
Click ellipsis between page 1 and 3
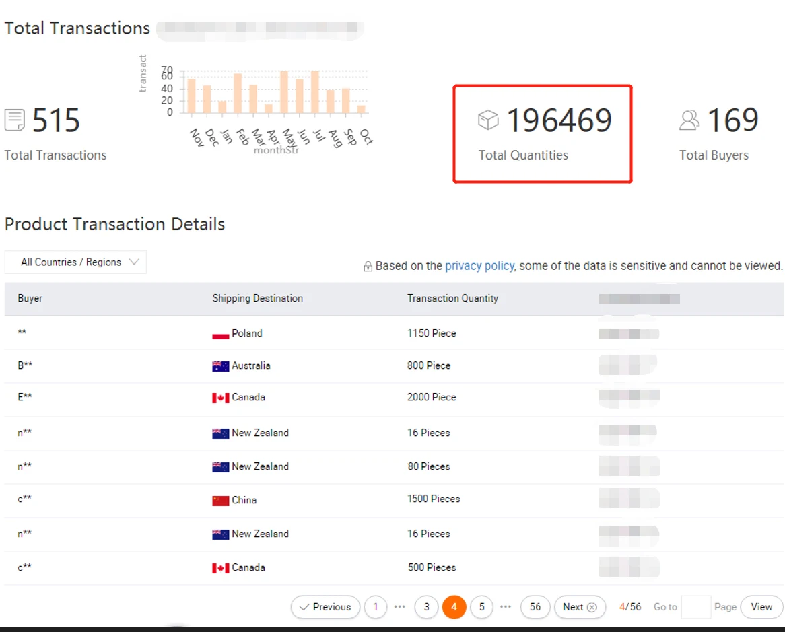tap(399, 607)
